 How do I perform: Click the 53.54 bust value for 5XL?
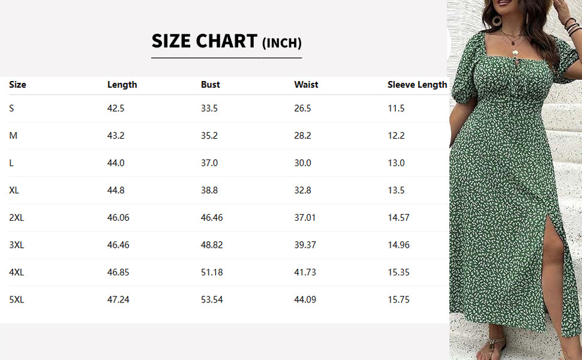(x=212, y=299)
